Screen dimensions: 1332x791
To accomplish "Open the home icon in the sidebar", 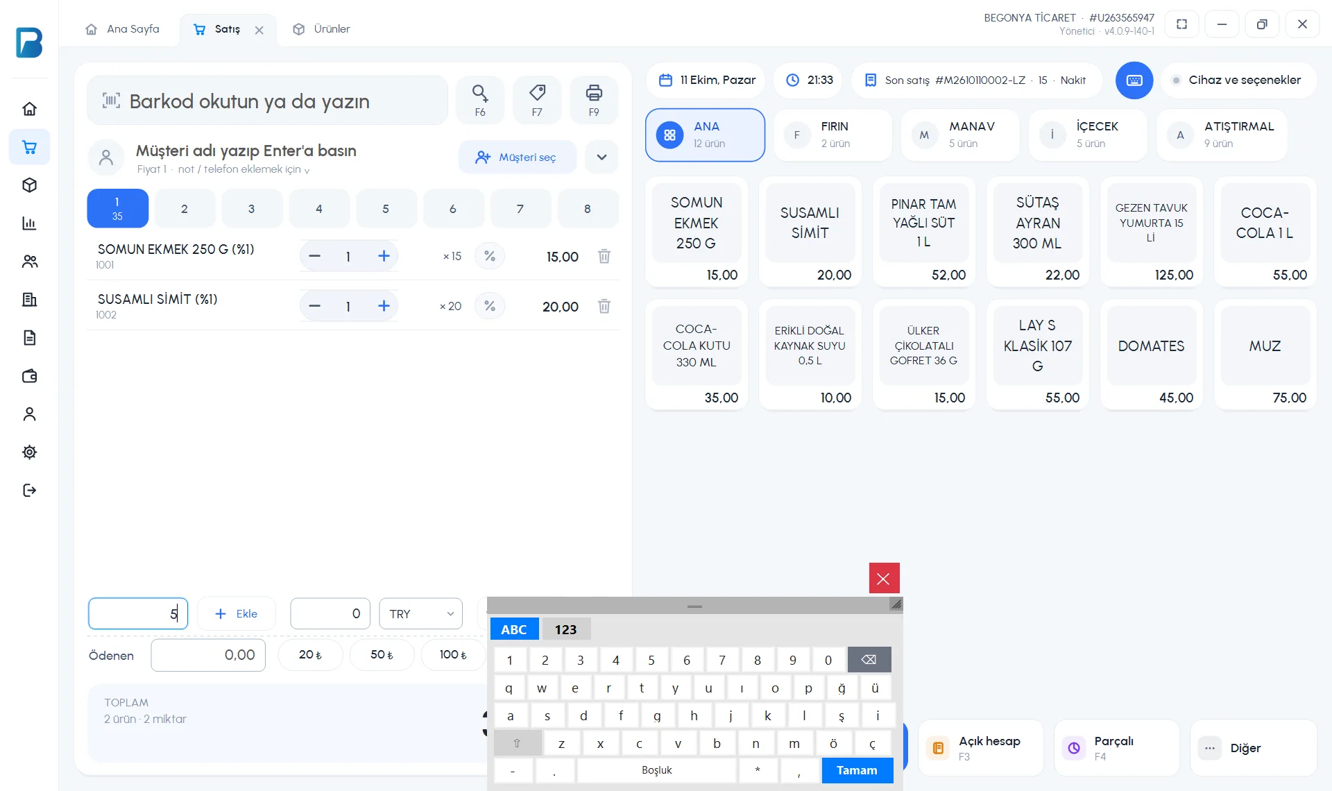I will pos(29,109).
